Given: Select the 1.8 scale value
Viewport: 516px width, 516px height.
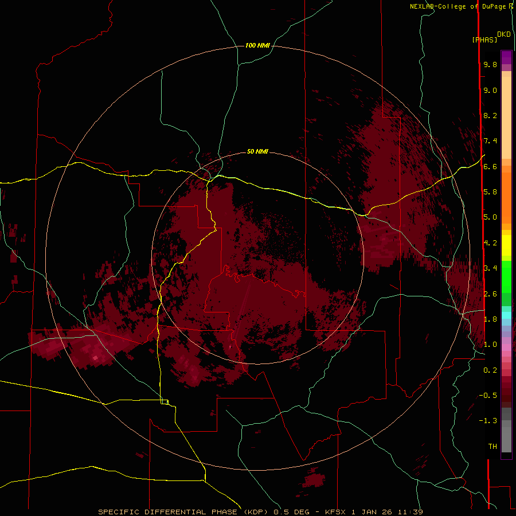Looking at the screenshot, I should coord(490,319).
